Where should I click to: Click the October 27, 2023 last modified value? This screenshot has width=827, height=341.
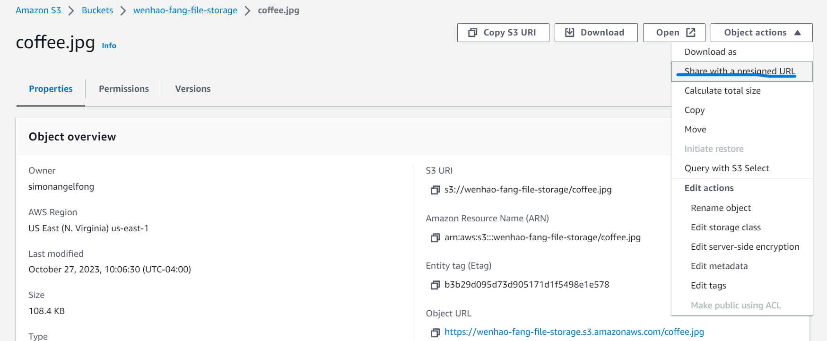coord(110,270)
